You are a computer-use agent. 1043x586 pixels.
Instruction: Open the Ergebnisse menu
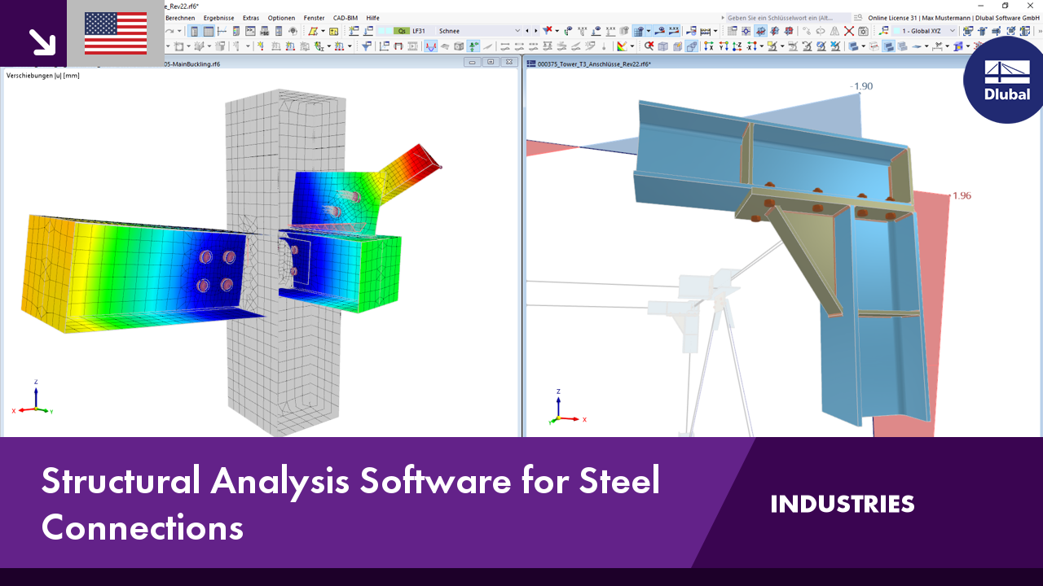coord(217,17)
